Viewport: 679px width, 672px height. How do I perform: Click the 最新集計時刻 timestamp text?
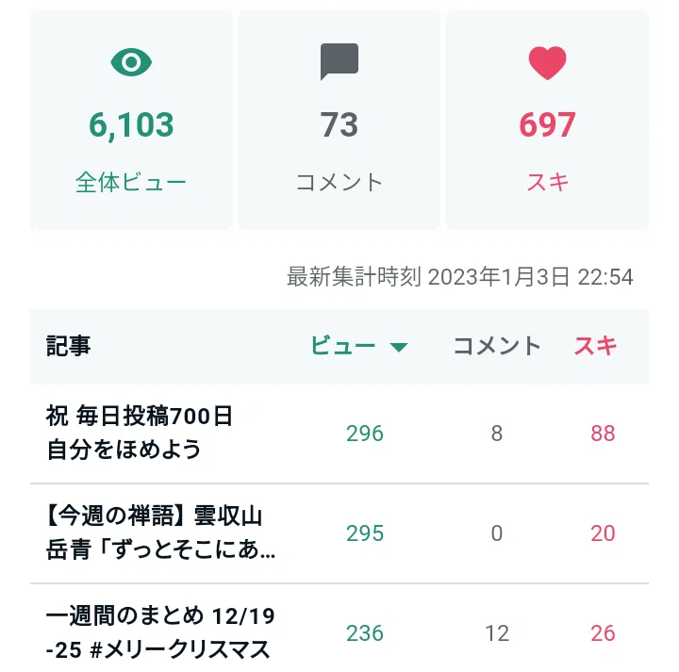[x=460, y=276]
